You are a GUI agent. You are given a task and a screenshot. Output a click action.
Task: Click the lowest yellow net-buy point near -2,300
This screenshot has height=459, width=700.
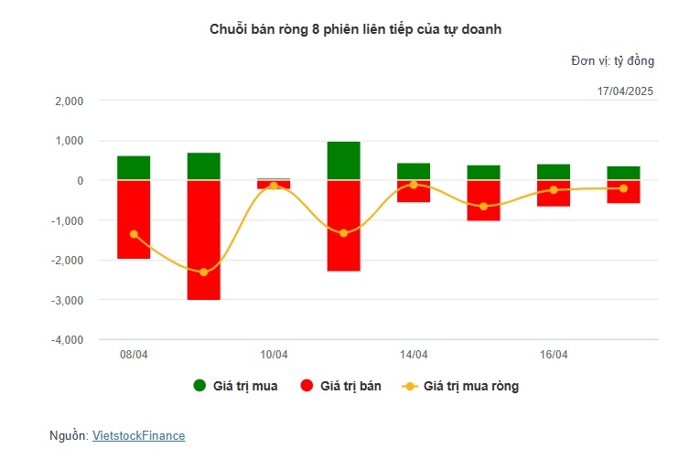pos(203,272)
